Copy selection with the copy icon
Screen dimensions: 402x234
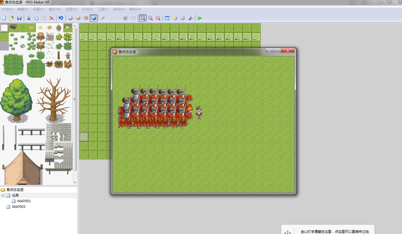(x=36, y=18)
